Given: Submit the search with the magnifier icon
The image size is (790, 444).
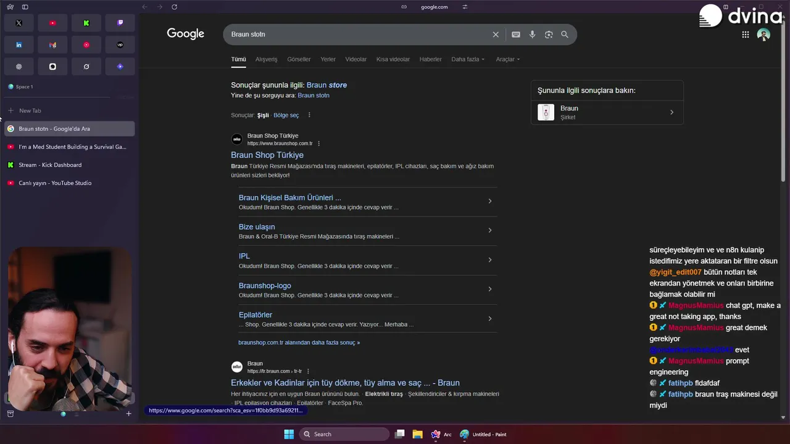Looking at the screenshot, I should click(x=565, y=35).
